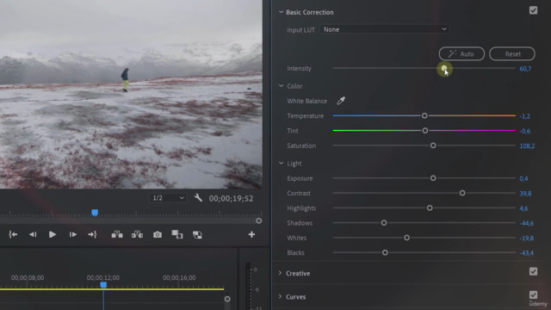Click the Temperature slider handle
The height and width of the screenshot is (310, 551).
(x=424, y=115)
